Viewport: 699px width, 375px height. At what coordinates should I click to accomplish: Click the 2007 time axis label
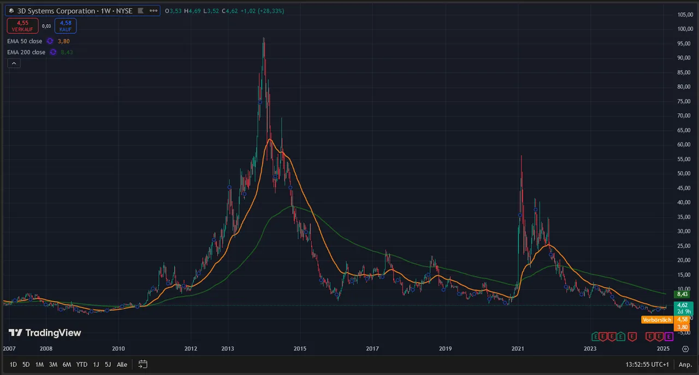[9, 348]
